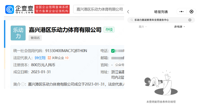
Task: Click the company name search box
Action: pyautogui.click(x=99, y=9)
